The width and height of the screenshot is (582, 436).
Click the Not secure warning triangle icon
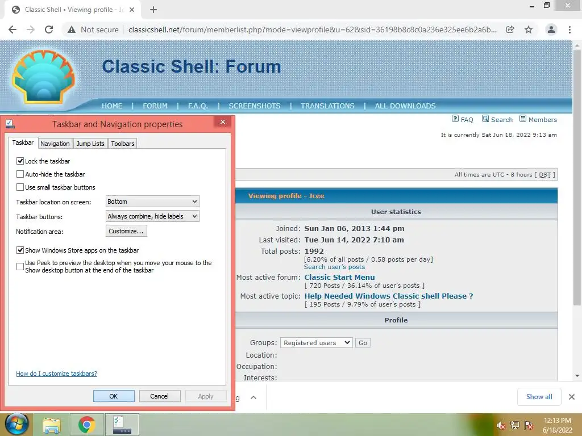coord(71,30)
